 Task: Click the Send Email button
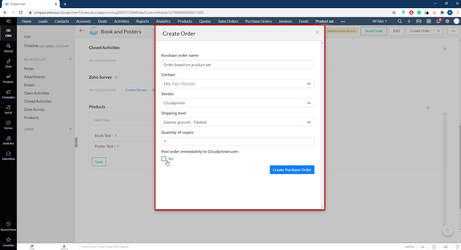[x=374, y=31]
